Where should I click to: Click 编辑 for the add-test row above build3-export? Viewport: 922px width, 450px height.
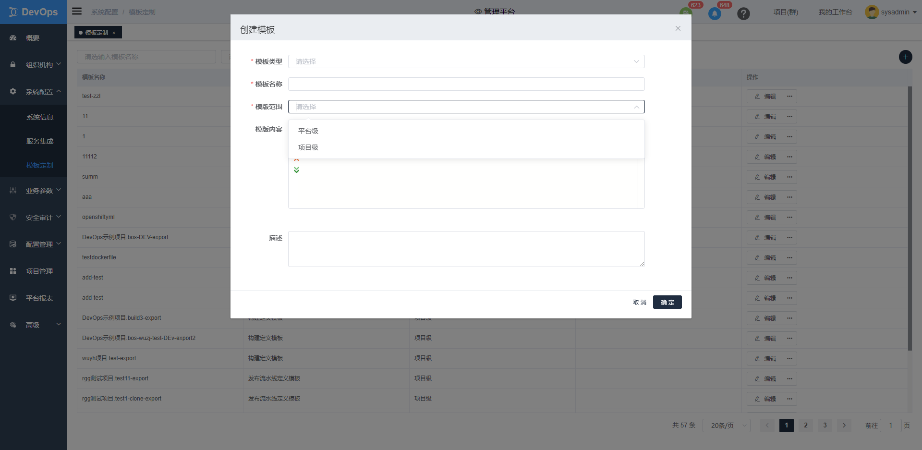click(765, 298)
